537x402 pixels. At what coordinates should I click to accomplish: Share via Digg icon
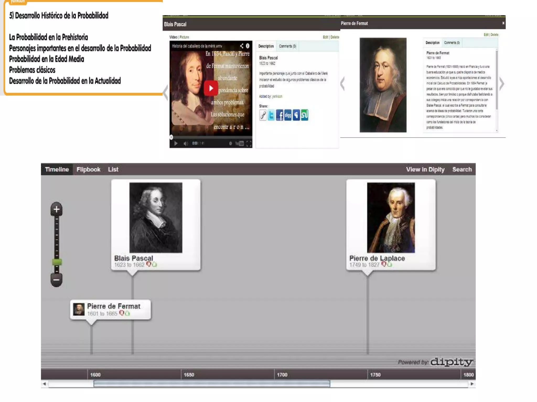click(288, 115)
